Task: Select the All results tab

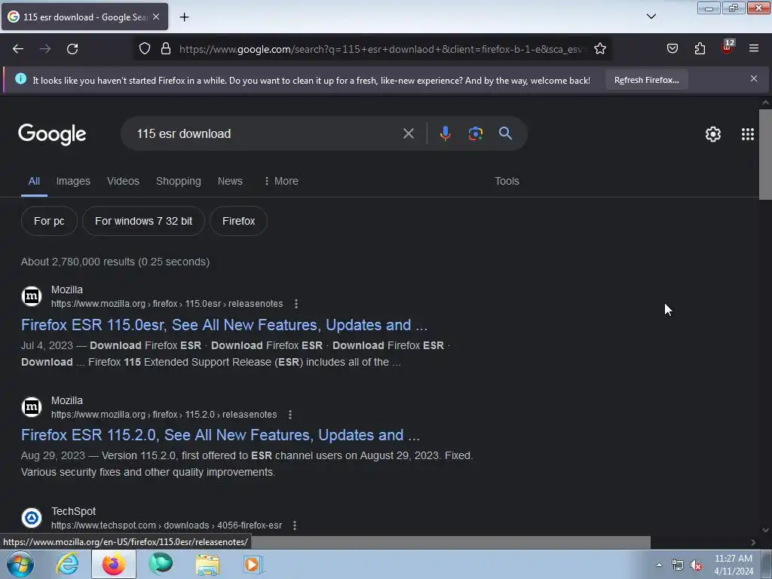Action: [34, 181]
